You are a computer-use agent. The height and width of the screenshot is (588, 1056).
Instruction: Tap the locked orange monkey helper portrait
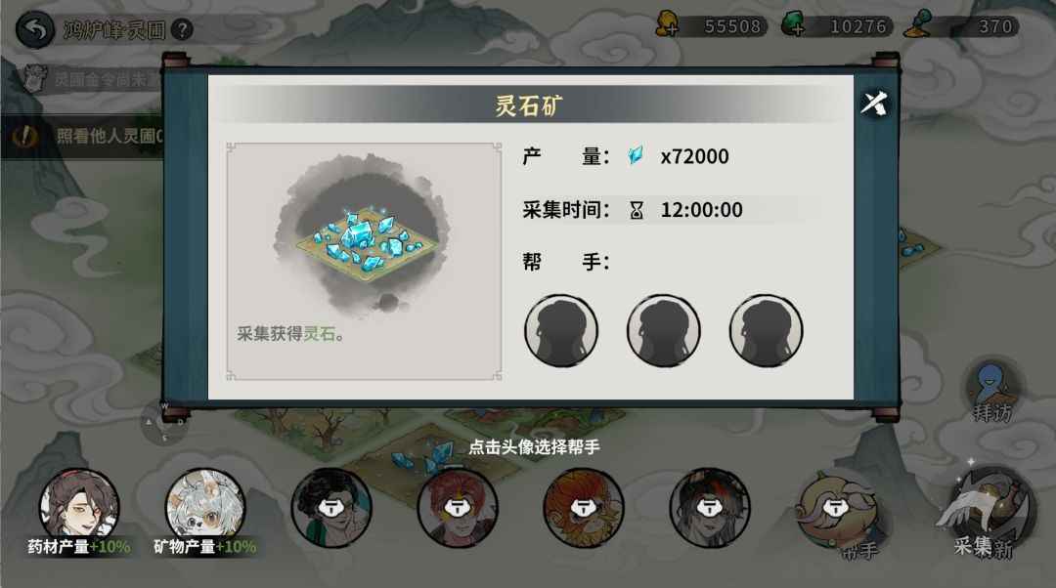(583, 508)
